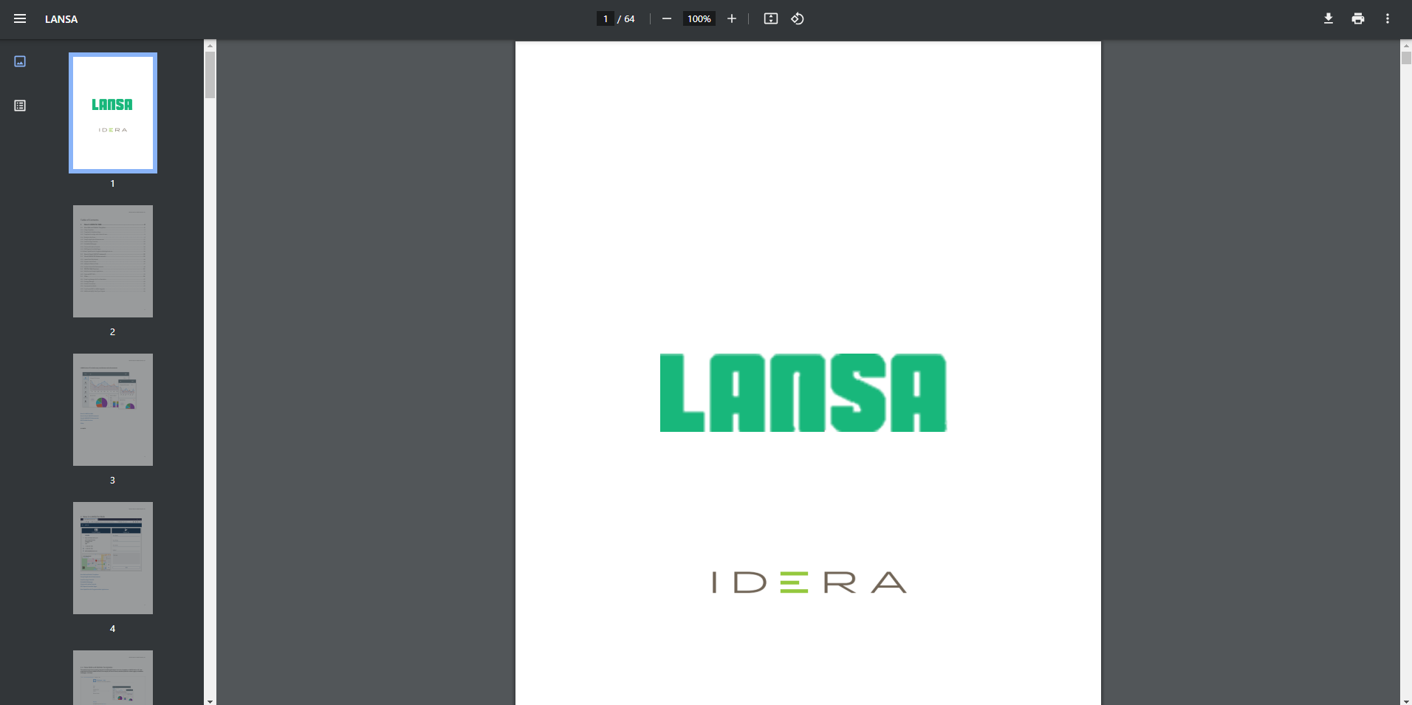Click the total page count '/ 64'
1412x705 pixels.
point(626,19)
